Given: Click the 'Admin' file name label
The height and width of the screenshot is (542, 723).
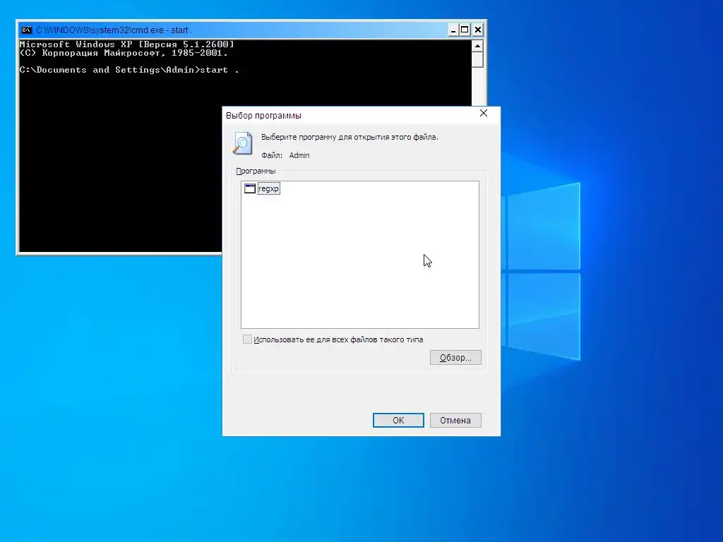Looking at the screenshot, I should click(299, 155).
